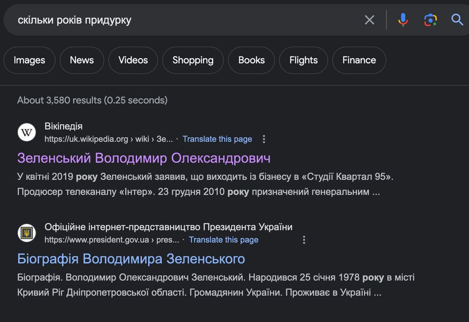Click the About 3,580 results count text
The width and height of the screenshot is (469, 322).
click(92, 100)
